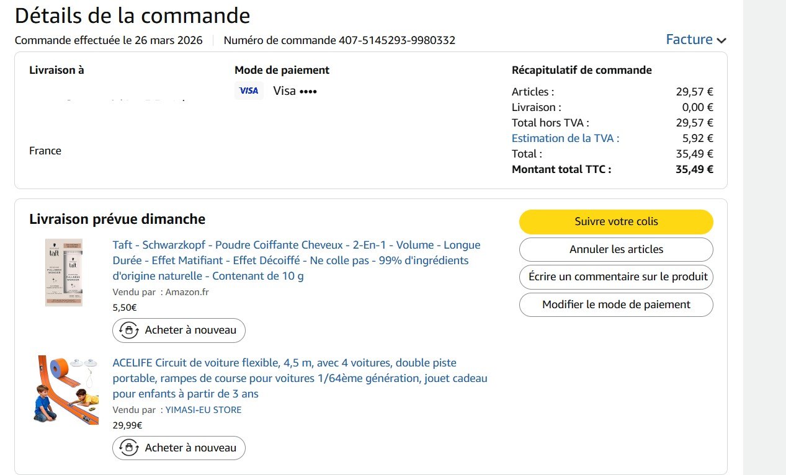This screenshot has width=786, height=475.
Task: Open the ACELIFE car track thumbnail
Action: point(65,390)
